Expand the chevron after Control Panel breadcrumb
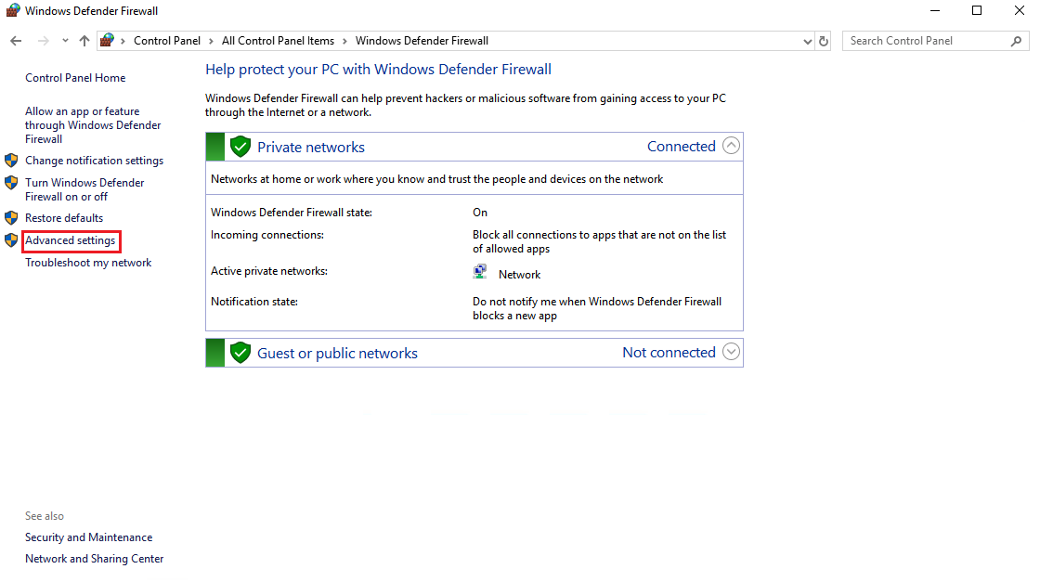1040x582 pixels. pos(211,41)
